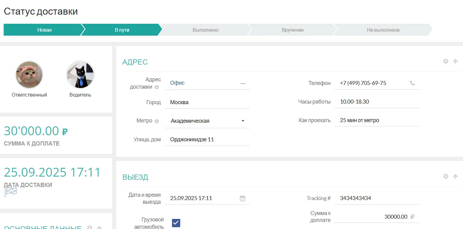Screen dimensions: 463x229
Task: Select the Не выполнена status stage
Action: pyautogui.click(x=383, y=30)
